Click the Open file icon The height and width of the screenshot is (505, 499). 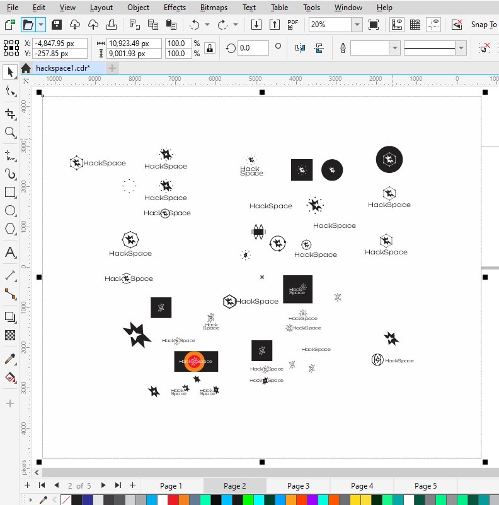pyautogui.click(x=28, y=25)
